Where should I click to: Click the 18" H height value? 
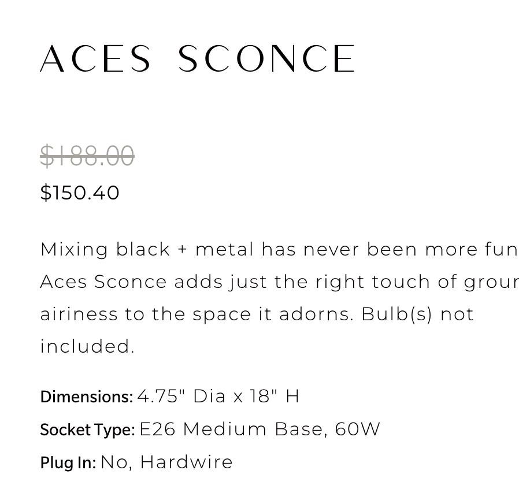pyautogui.click(x=275, y=397)
